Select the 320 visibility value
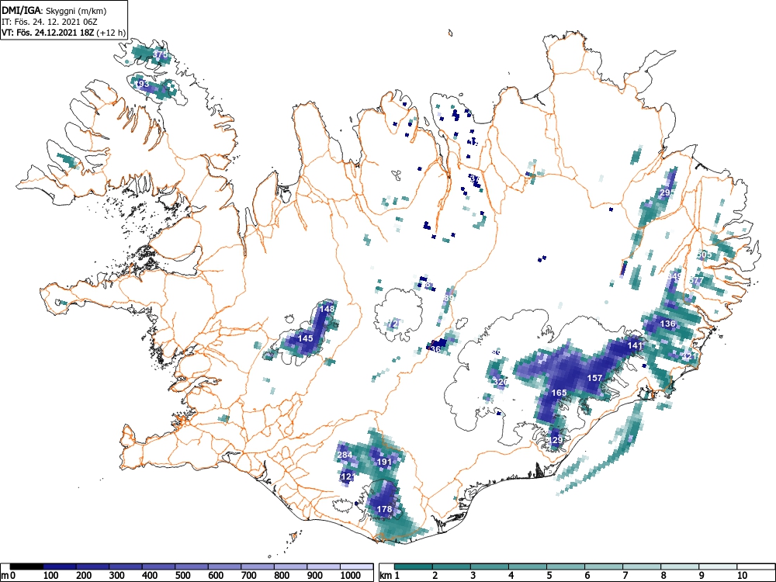Image resolution: width=776 pixels, height=582 pixels. pos(501,382)
